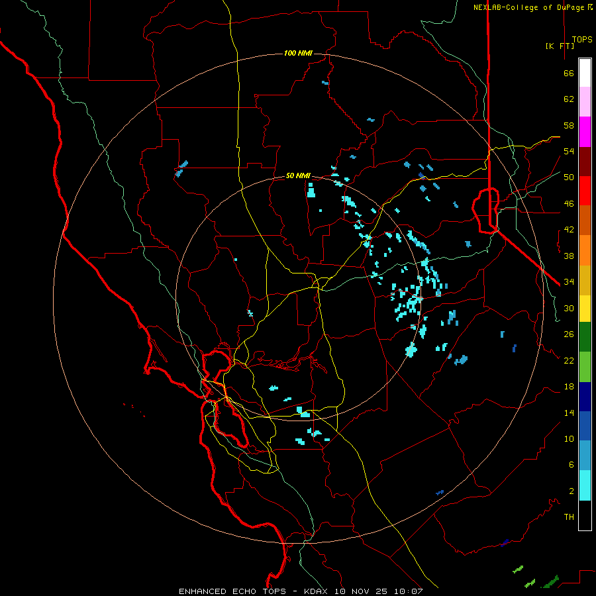Click the white swatch in the tops legend

click(x=585, y=73)
